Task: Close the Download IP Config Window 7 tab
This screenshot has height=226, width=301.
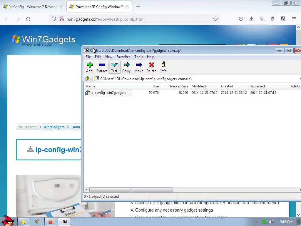Action: (x=127, y=6)
